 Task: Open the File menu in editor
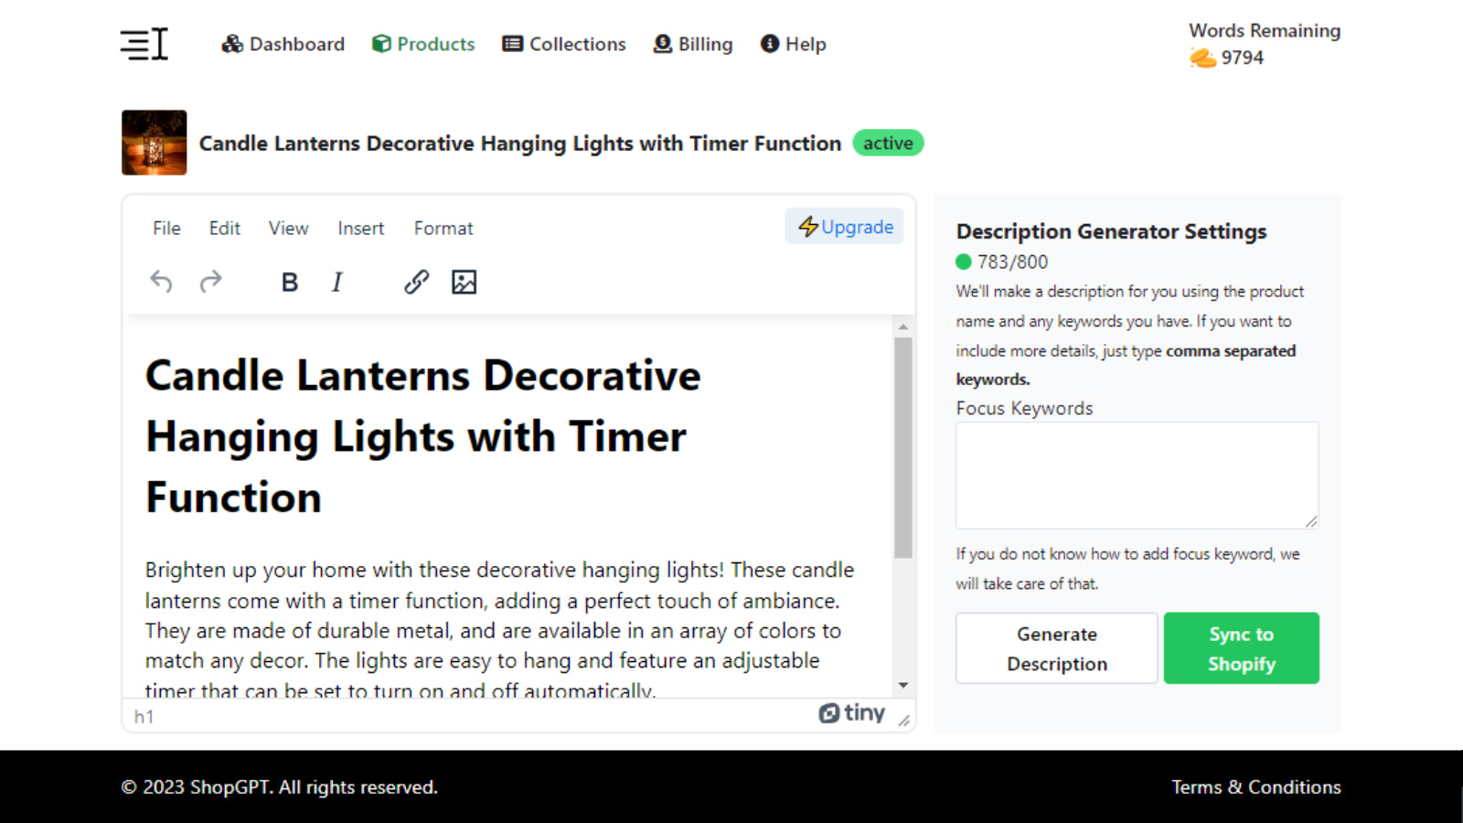point(166,229)
